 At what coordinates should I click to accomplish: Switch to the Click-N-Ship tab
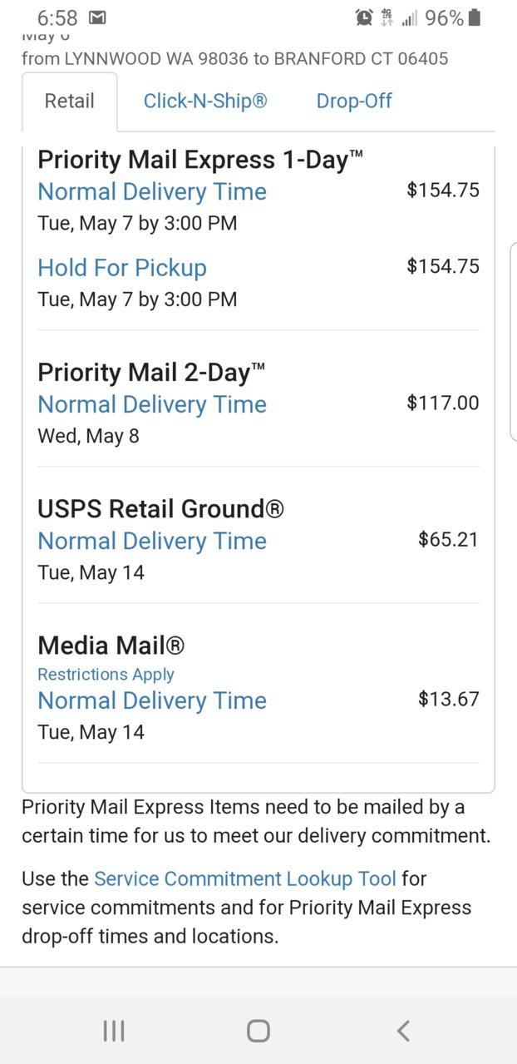click(205, 101)
